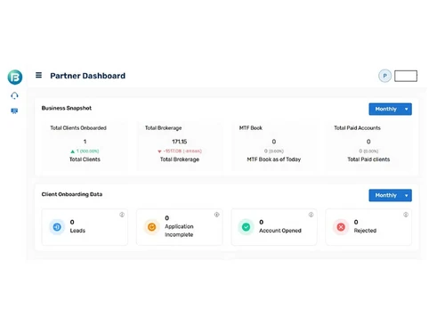The image size is (445, 334).
Task: Click the empty box beside profile avatar
Action: 406,76
